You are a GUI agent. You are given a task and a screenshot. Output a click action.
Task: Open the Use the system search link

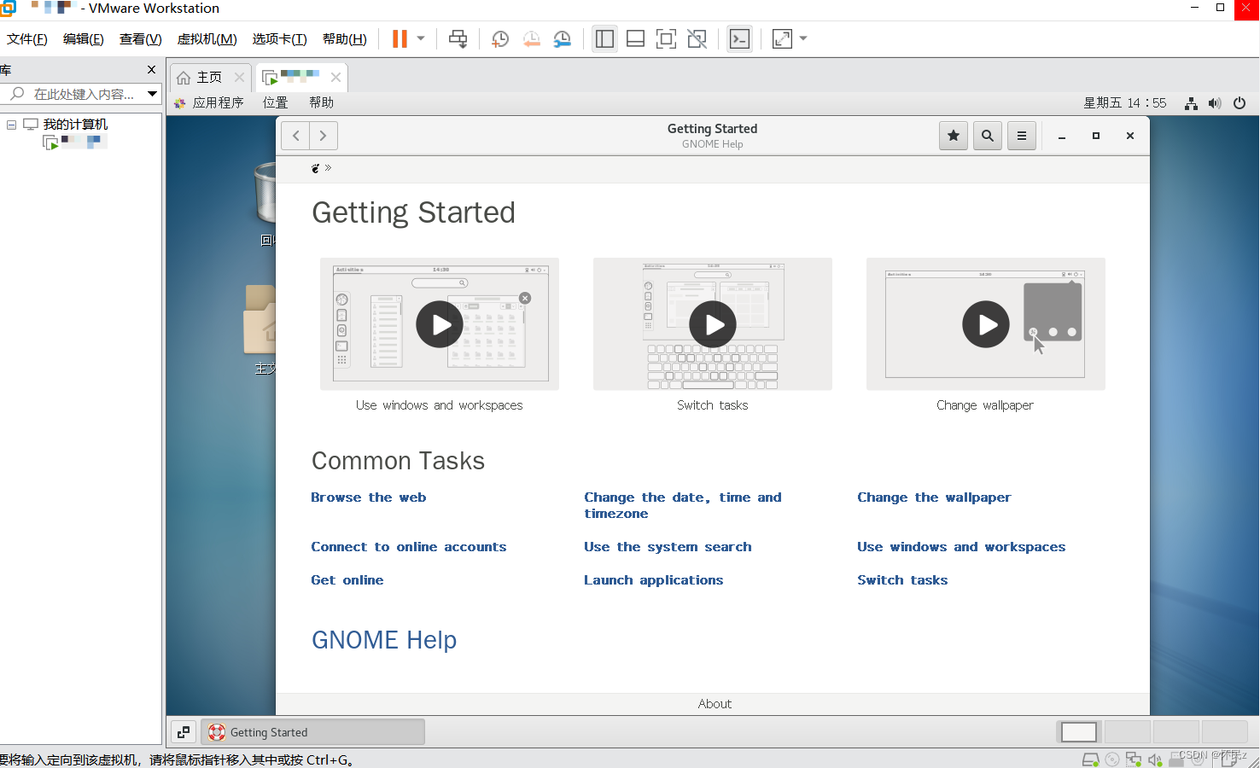[x=668, y=547]
